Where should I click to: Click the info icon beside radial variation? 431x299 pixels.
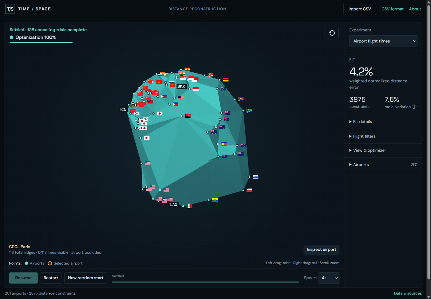(x=414, y=107)
